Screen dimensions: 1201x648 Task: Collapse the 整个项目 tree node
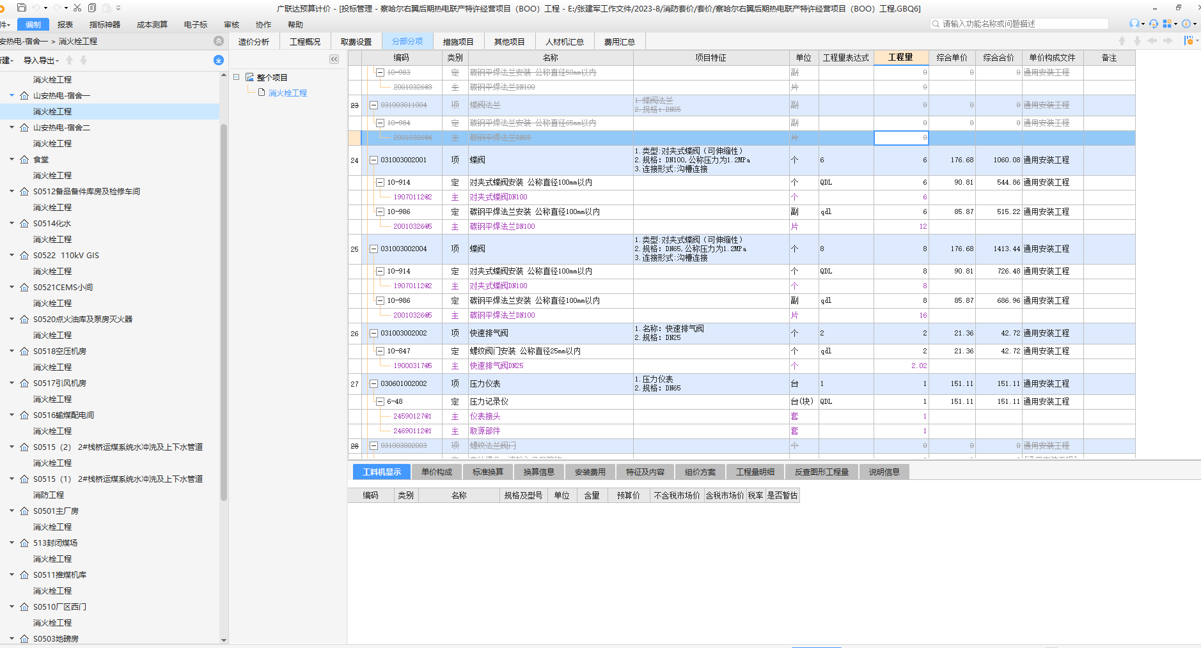pyautogui.click(x=237, y=77)
